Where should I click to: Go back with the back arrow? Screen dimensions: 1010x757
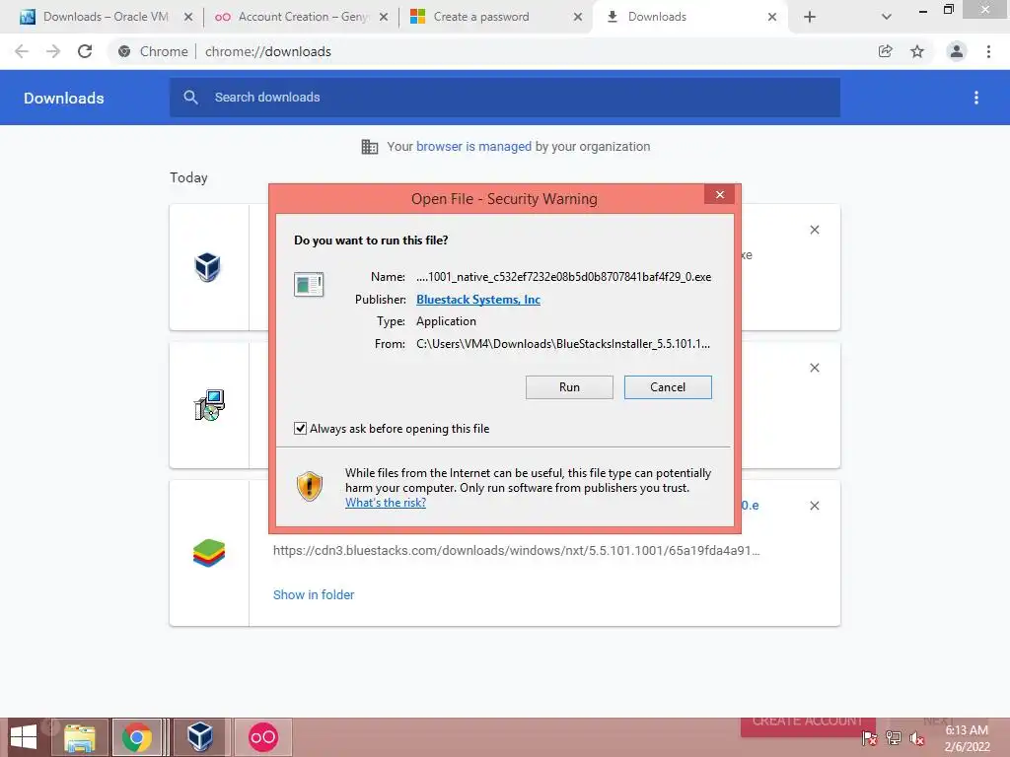(x=22, y=51)
